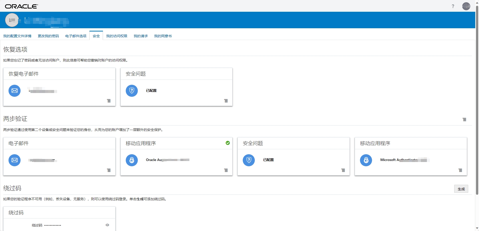This screenshot has width=479, height=231.
Task: Click the 恢复电子邮件 card title
Action: pos(24,74)
